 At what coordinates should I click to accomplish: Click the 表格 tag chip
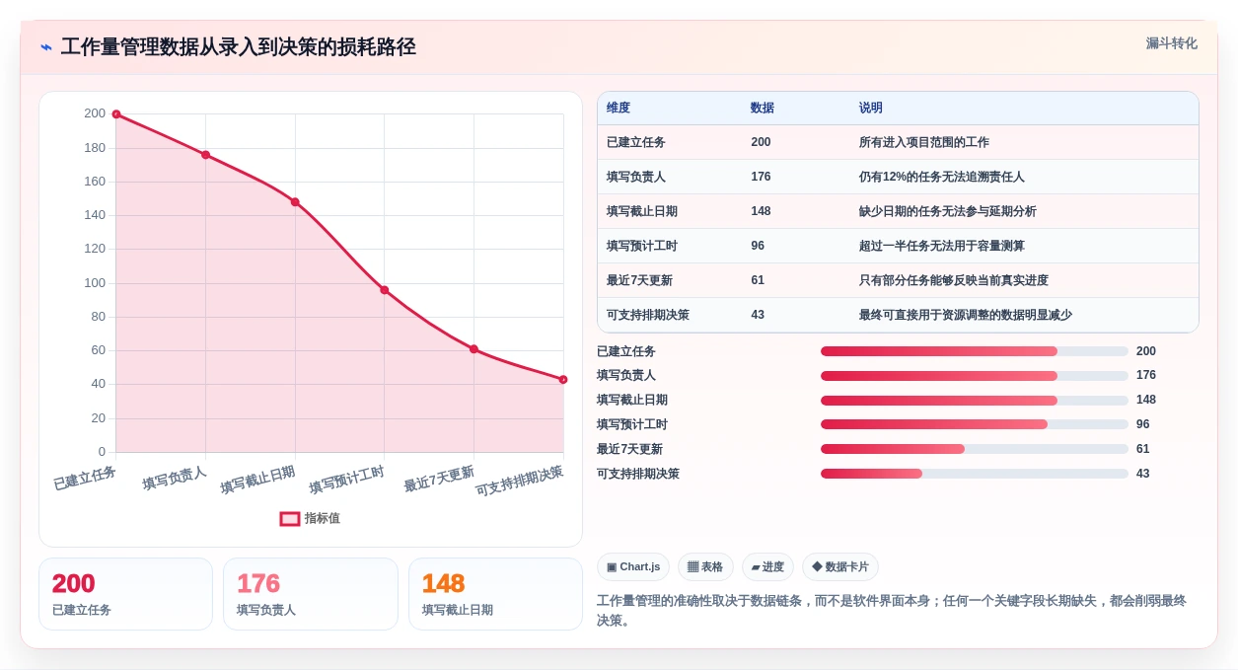705,566
